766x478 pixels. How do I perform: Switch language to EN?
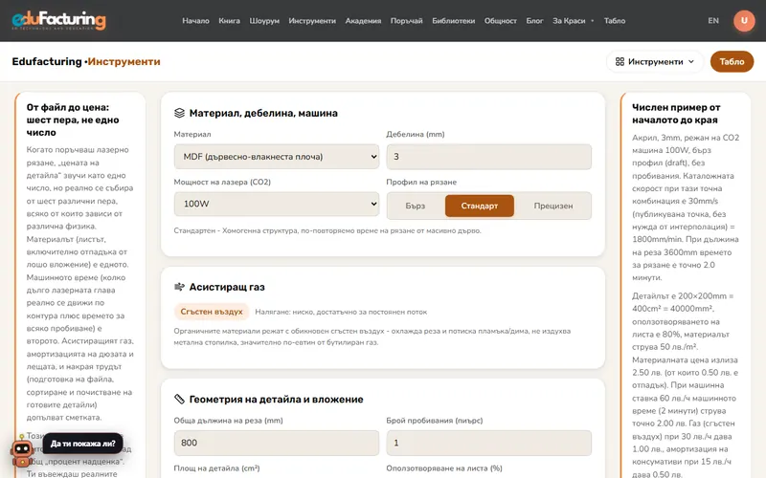(713, 21)
